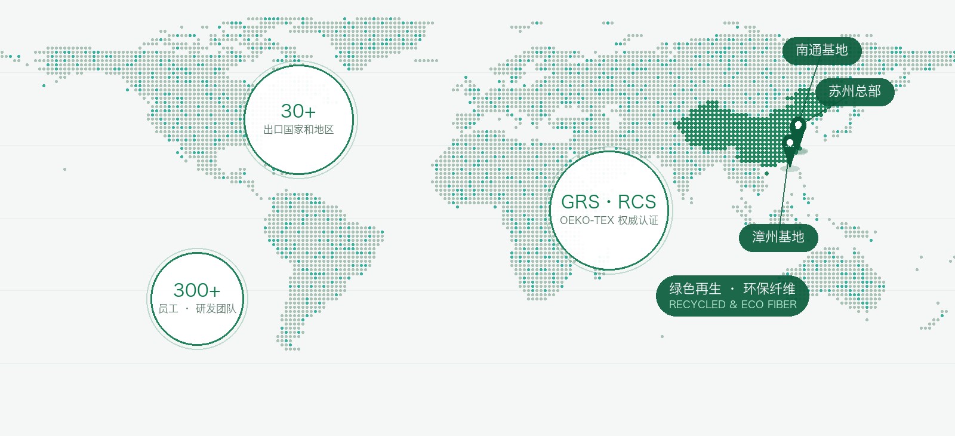
Task: Click the 出口国家和地区 text
Action: (x=298, y=130)
